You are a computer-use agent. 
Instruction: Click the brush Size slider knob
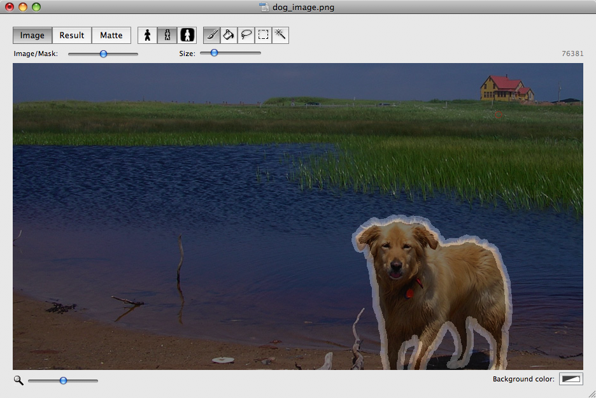(x=214, y=53)
